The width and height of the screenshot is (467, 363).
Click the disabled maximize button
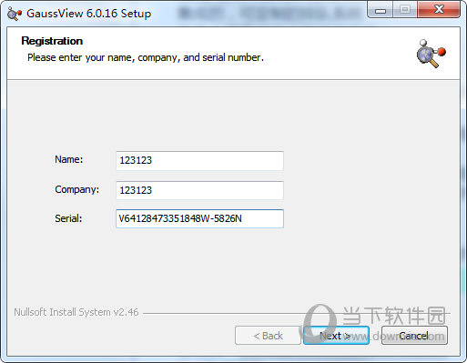pos(405,10)
